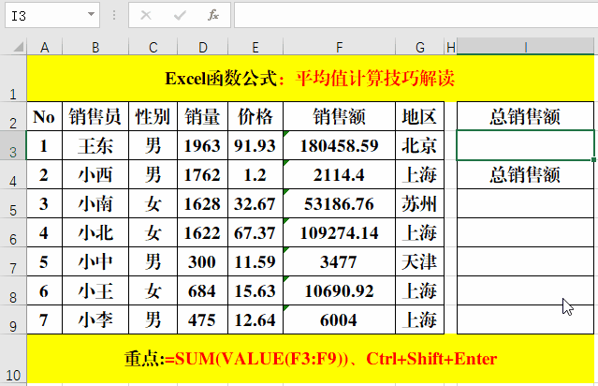Select column I header
The width and height of the screenshot is (598, 386).
pos(526,48)
